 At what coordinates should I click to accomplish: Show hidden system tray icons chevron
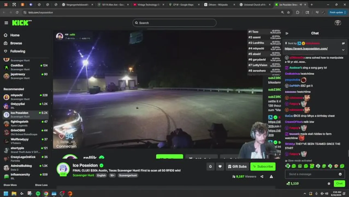(x=305, y=193)
